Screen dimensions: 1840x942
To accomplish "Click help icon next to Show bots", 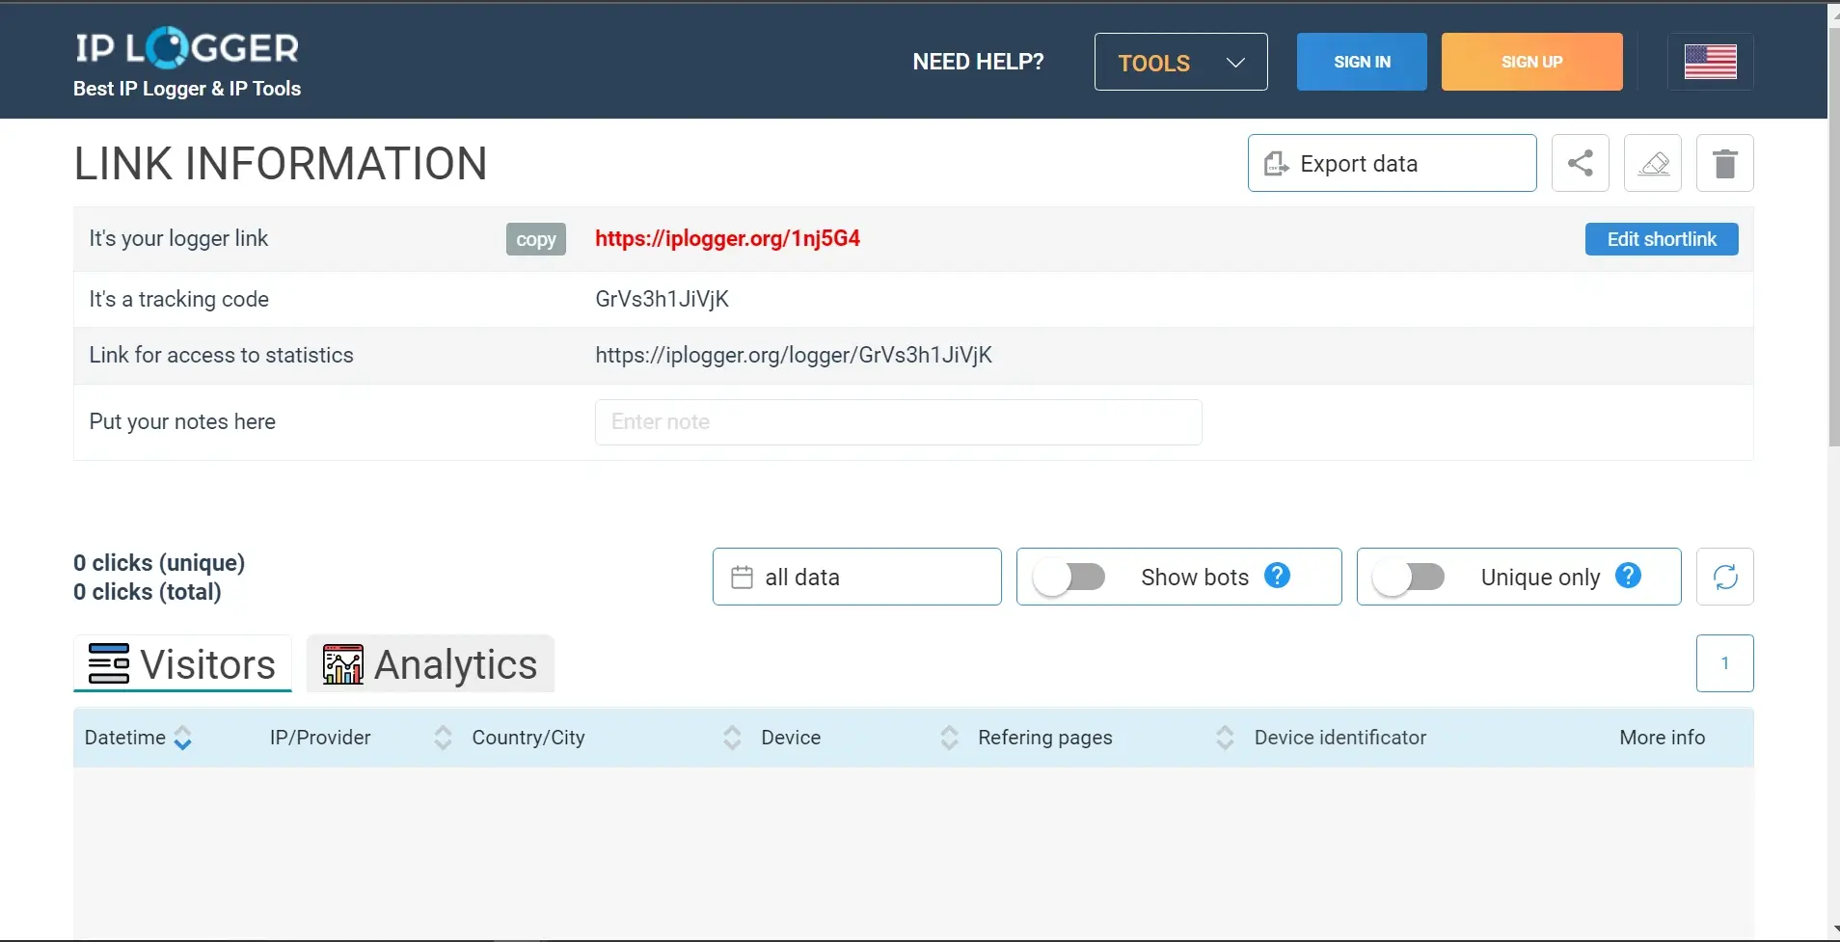I will pos(1277,576).
